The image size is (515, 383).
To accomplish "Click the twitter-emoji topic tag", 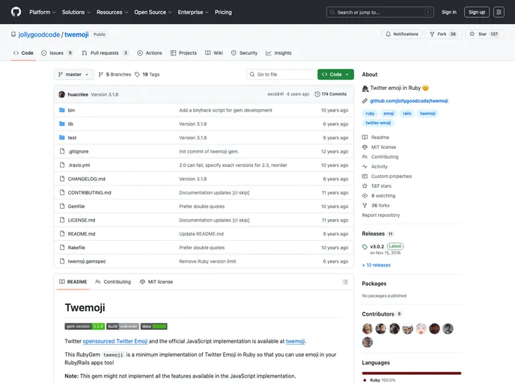I will pos(378,123).
